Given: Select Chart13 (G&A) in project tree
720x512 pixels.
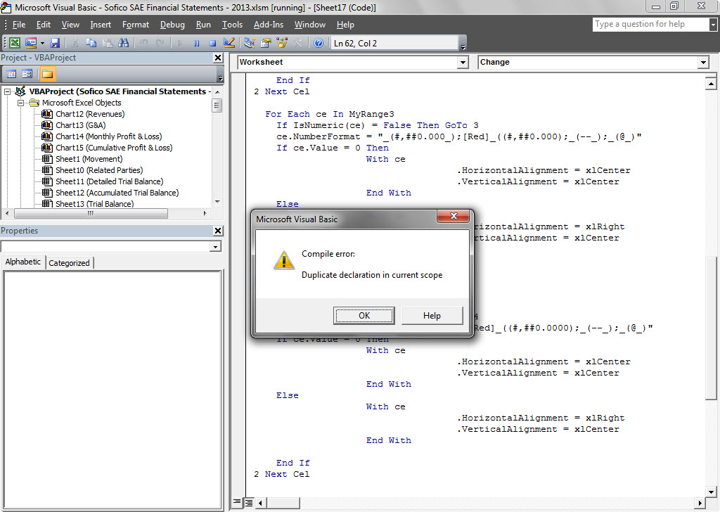Looking at the screenshot, I should (80, 125).
